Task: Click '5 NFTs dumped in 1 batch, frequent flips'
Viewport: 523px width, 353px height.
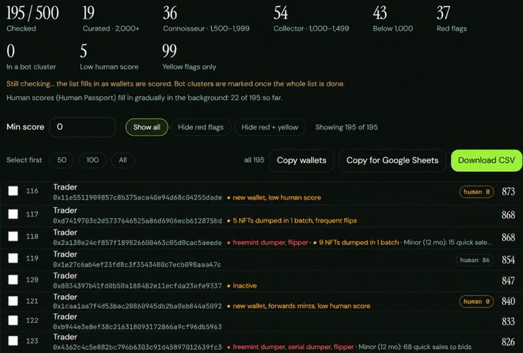Action: pyautogui.click(x=294, y=220)
